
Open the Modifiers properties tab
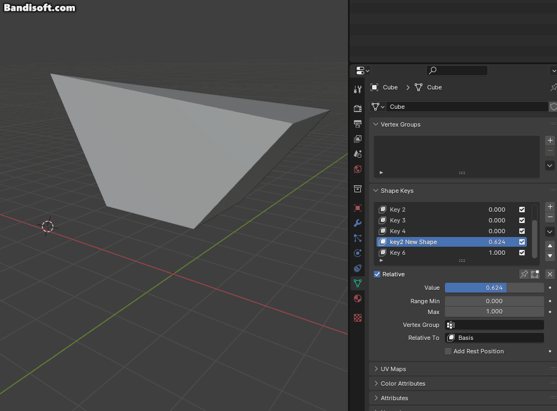357,223
